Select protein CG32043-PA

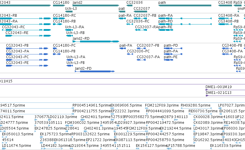pos(27,54)
